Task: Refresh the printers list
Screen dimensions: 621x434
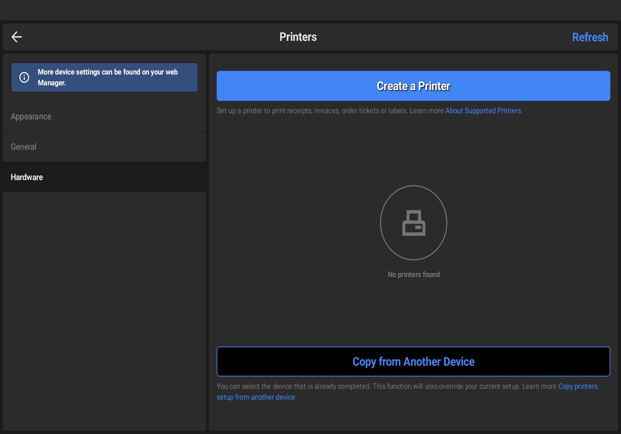Action: (x=590, y=37)
